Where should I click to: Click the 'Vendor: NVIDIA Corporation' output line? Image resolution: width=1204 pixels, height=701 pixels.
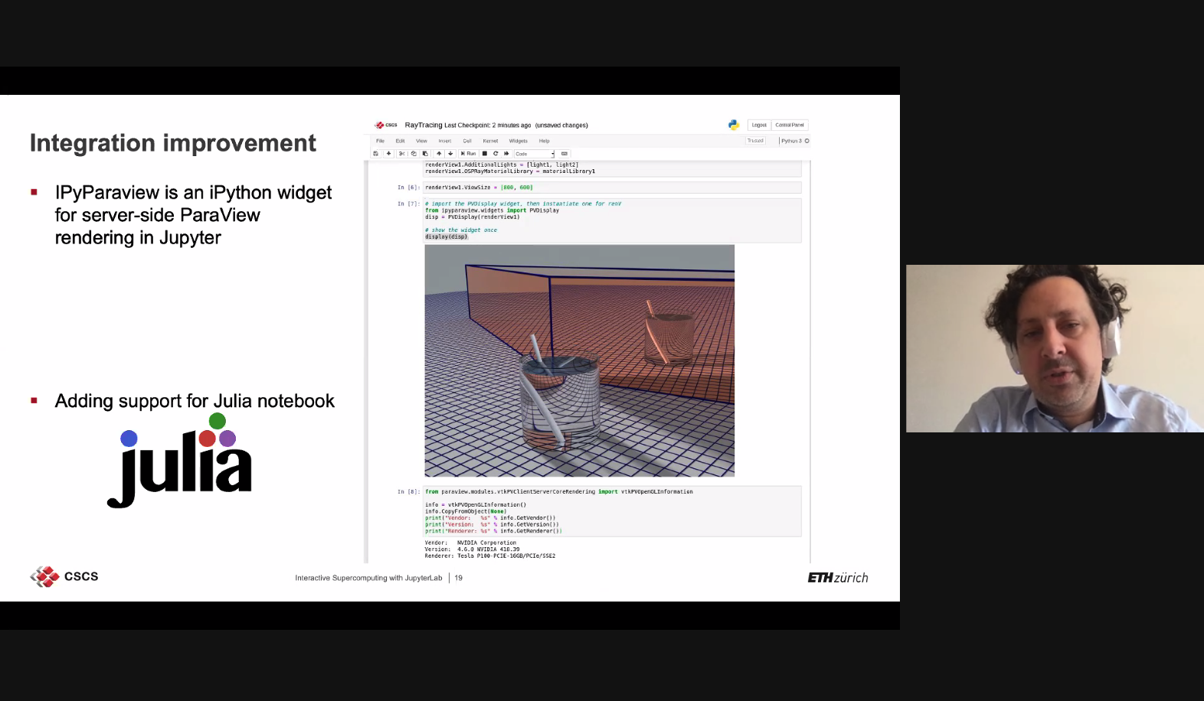[x=470, y=543]
